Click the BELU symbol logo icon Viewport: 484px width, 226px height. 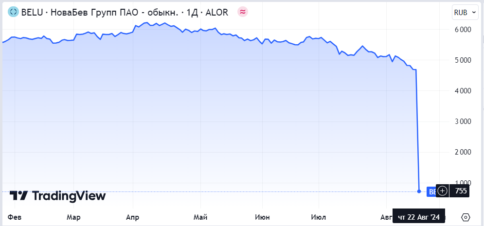pyautogui.click(x=14, y=13)
